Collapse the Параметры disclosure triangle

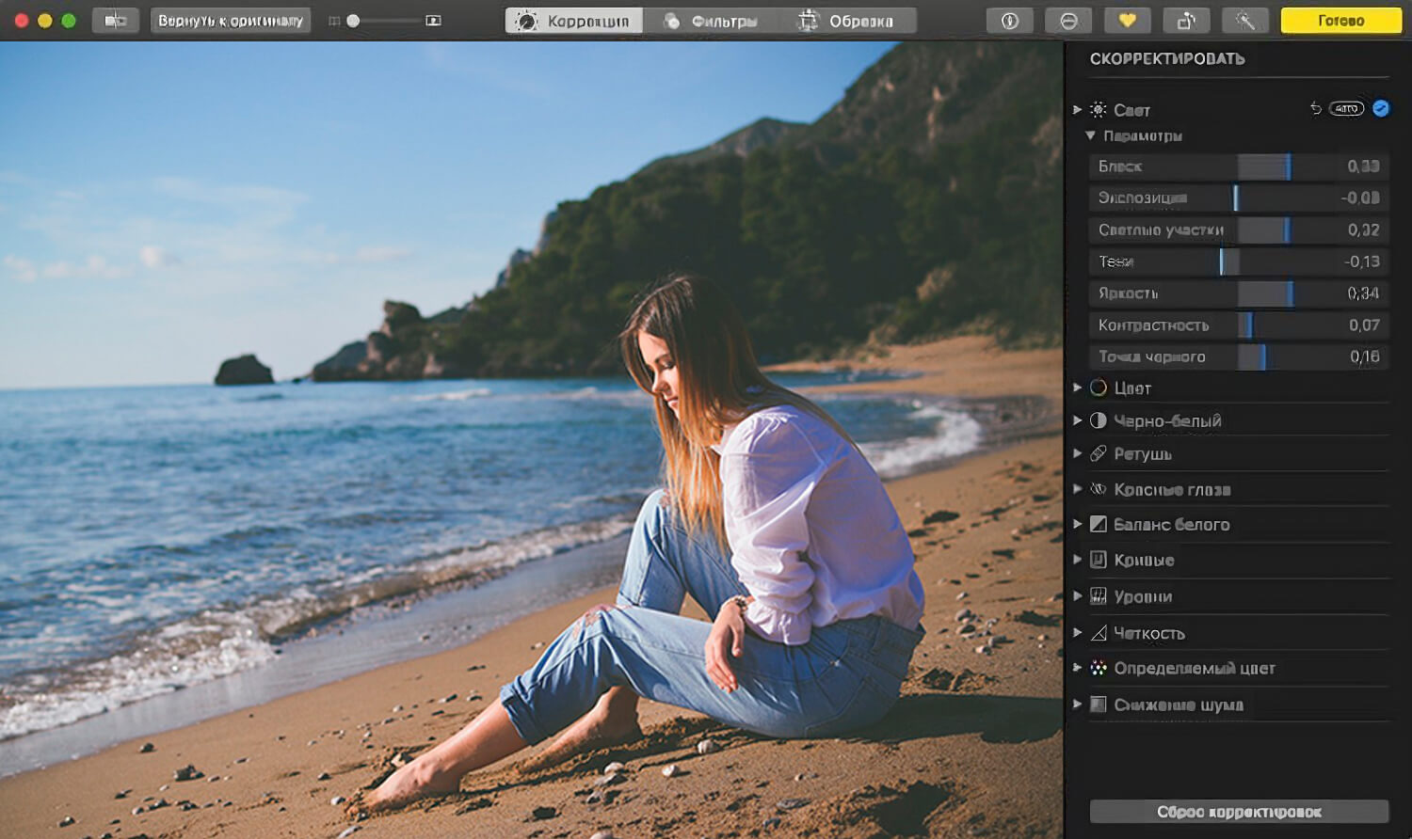(x=1090, y=135)
